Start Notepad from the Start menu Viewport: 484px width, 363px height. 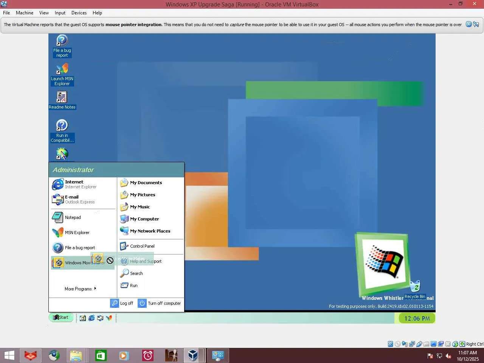pyautogui.click(x=82, y=217)
